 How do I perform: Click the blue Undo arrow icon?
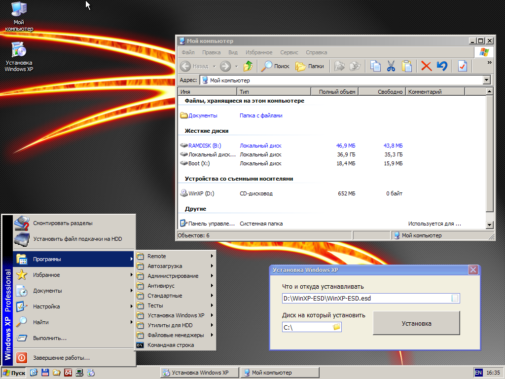(442, 66)
